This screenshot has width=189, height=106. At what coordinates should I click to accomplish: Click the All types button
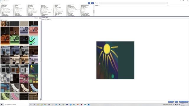point(89,3)
